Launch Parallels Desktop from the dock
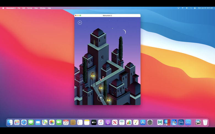This screenshot has height=134, width=215. [167, 122]
